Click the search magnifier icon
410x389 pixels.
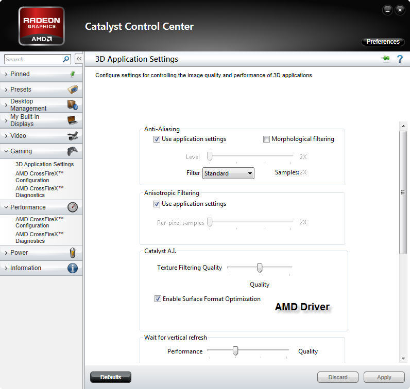click(66, 59)
